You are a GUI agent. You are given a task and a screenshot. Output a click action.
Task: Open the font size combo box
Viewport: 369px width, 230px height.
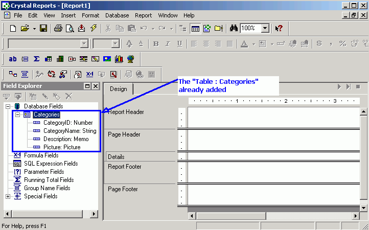click(106, 44)
